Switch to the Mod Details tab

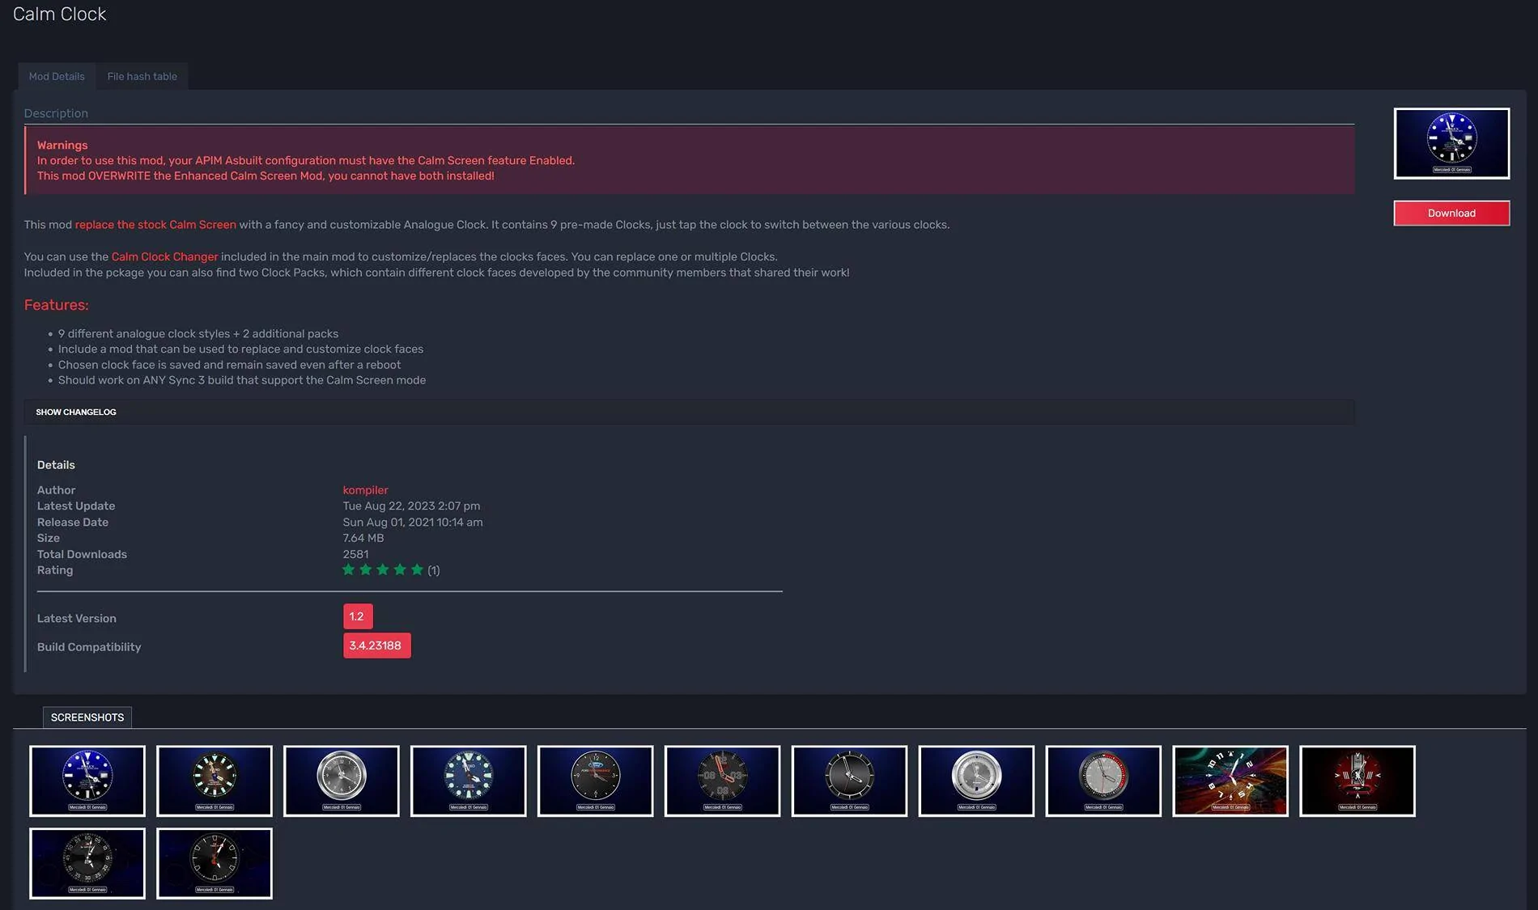[x=57, y=76]
